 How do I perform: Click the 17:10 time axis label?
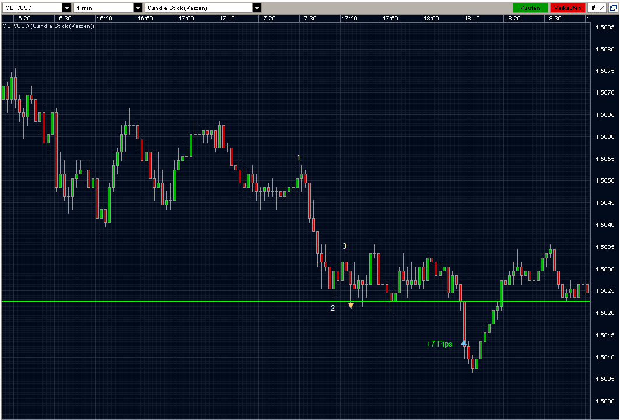227,19
